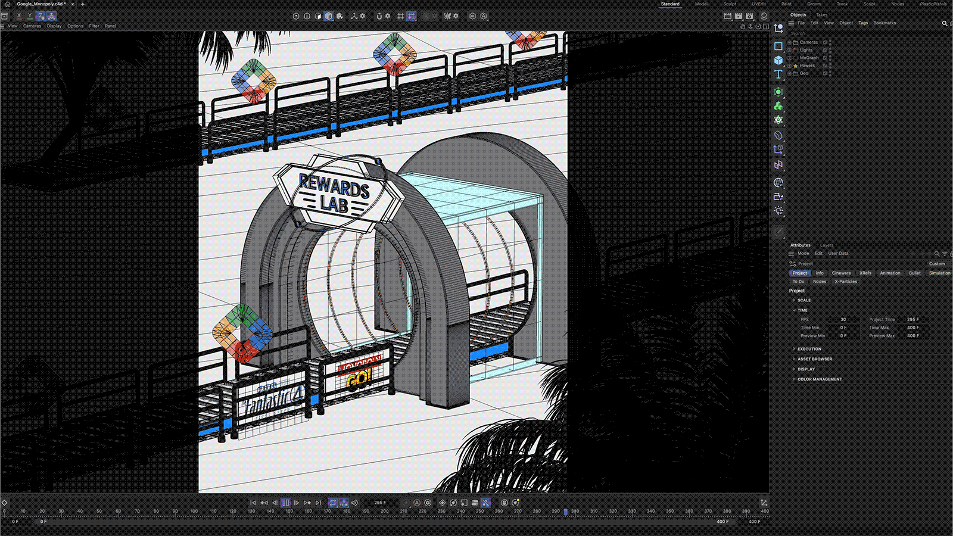953x536 pixels.
Task: Pause animation playback in the timeline
Action: coord(285,503)
